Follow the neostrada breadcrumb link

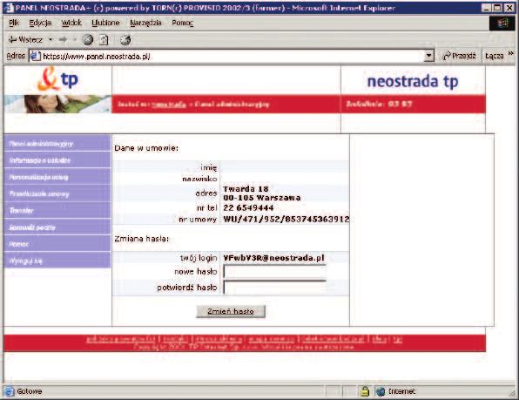[x=169, y=105]
